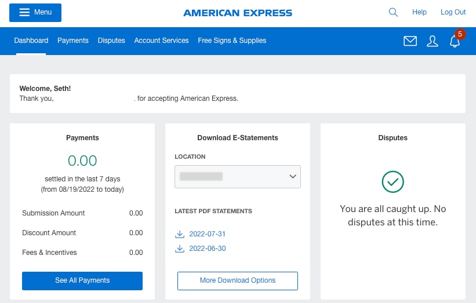The height and width of the screenshot is (303, 476).
Task: Click the See All Payments button
Action: coord(82,280)
